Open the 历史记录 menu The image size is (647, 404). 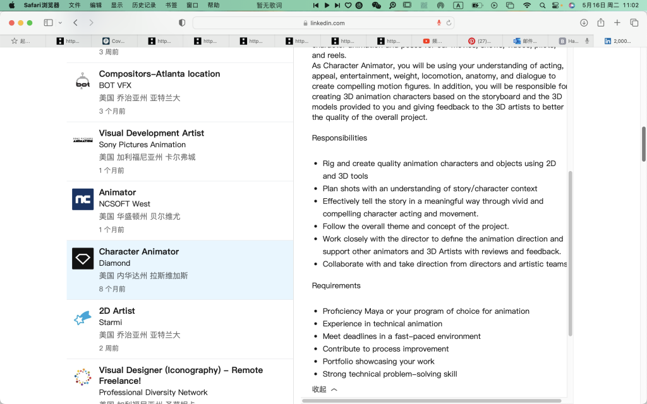pyautogui.click(x=144, y=5)
